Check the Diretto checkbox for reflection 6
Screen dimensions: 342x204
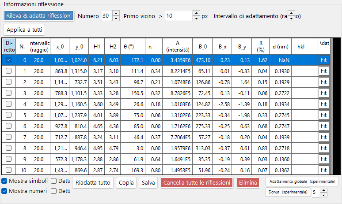coord(8,126)
